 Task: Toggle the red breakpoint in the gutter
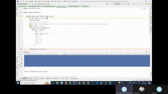pyautogui.click(x=21, y=49)
